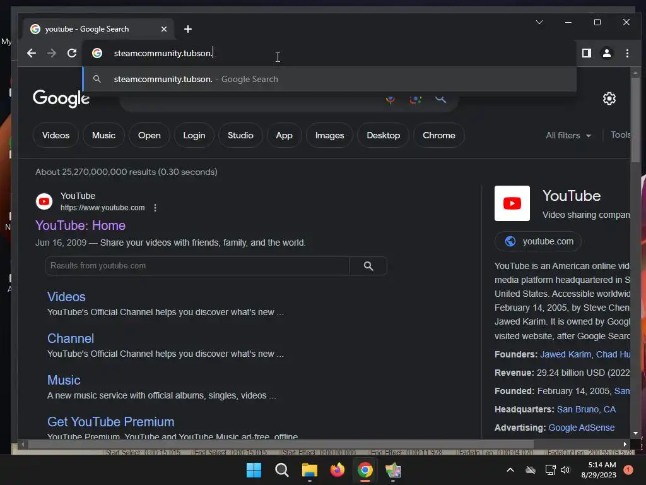Click the search button of youtube.com site search
The image size is (646, 485).
coord(368,266)
